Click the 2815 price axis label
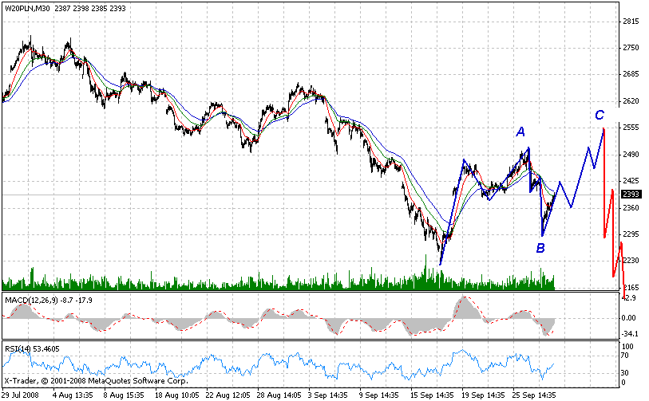The width and height of the screenshot is (649, 401). [x=632, y=22]
